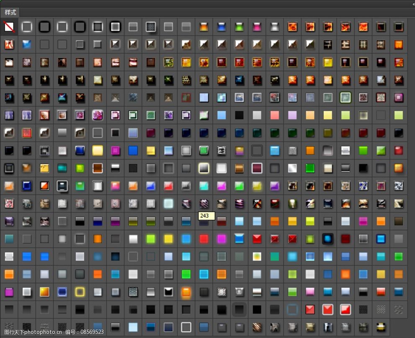Apply the white-to-yellow radial gradient style

257,256
